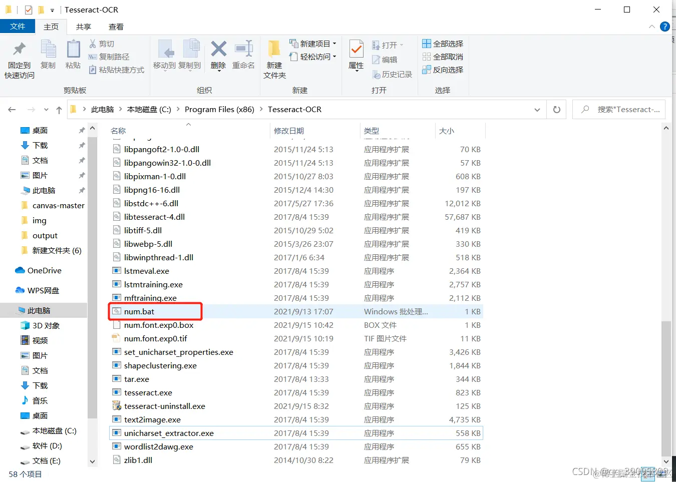The width and height of the screenshot is (676, 482).
Task: Click Invert Selection (反向选择)
Action: [443, 70]
